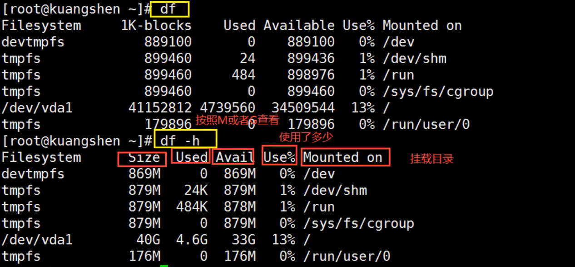This screenshot has width=575, height=267.
Task: Click the Used value 24K
Action: click(x=196, y=190)
